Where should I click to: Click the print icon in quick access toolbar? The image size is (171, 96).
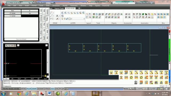point(52,3)
